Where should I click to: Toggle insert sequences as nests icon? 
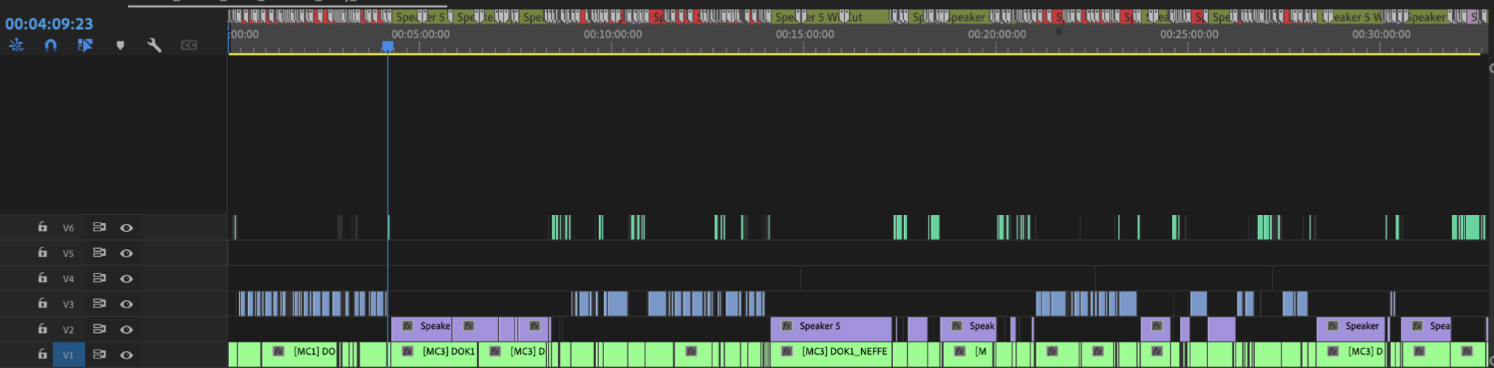16,45
